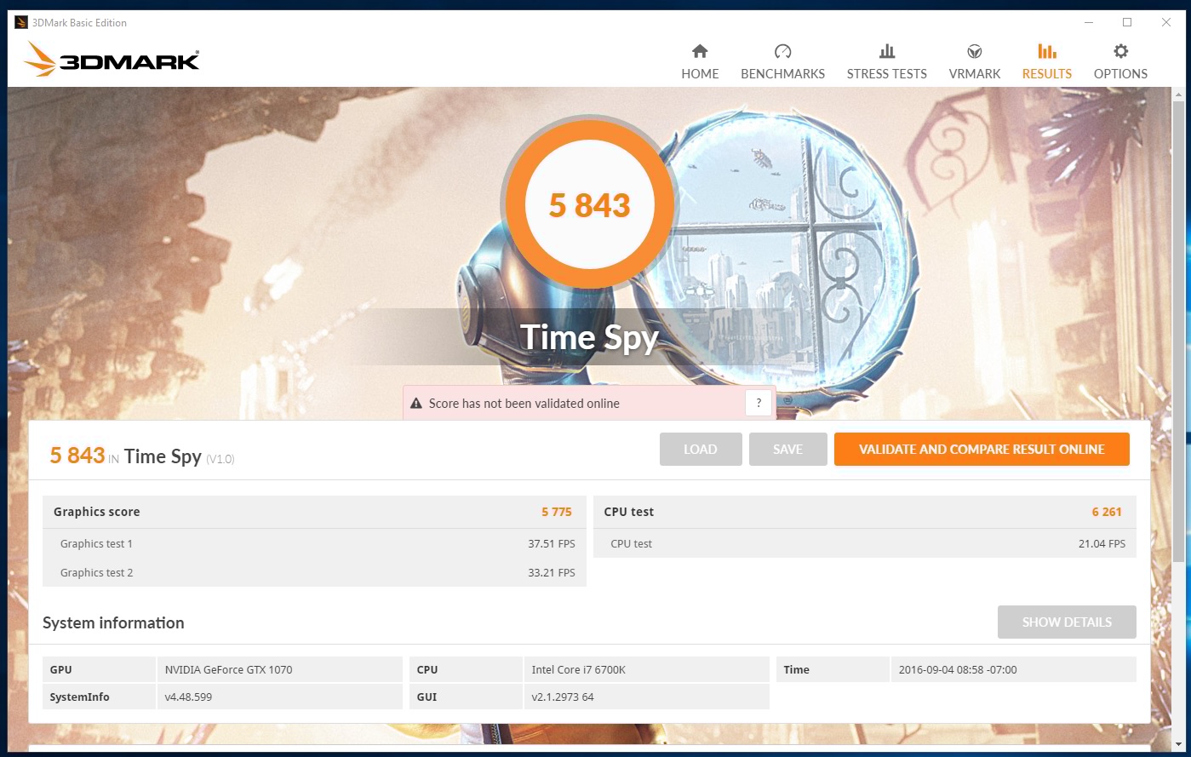Switch to STRESS TESTS tab label
This screenshot has height=757, width=1191.
click(887, 74)
